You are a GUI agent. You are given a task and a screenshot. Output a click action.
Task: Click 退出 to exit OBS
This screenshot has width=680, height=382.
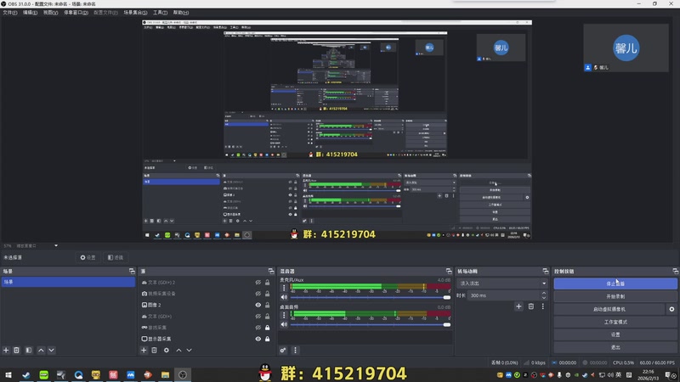point(615,347)
